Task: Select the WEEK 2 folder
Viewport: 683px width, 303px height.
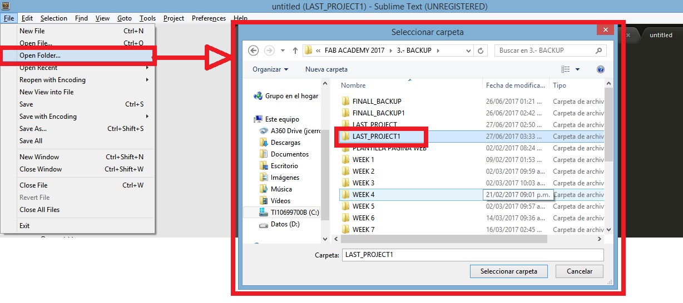Action: 358,171
